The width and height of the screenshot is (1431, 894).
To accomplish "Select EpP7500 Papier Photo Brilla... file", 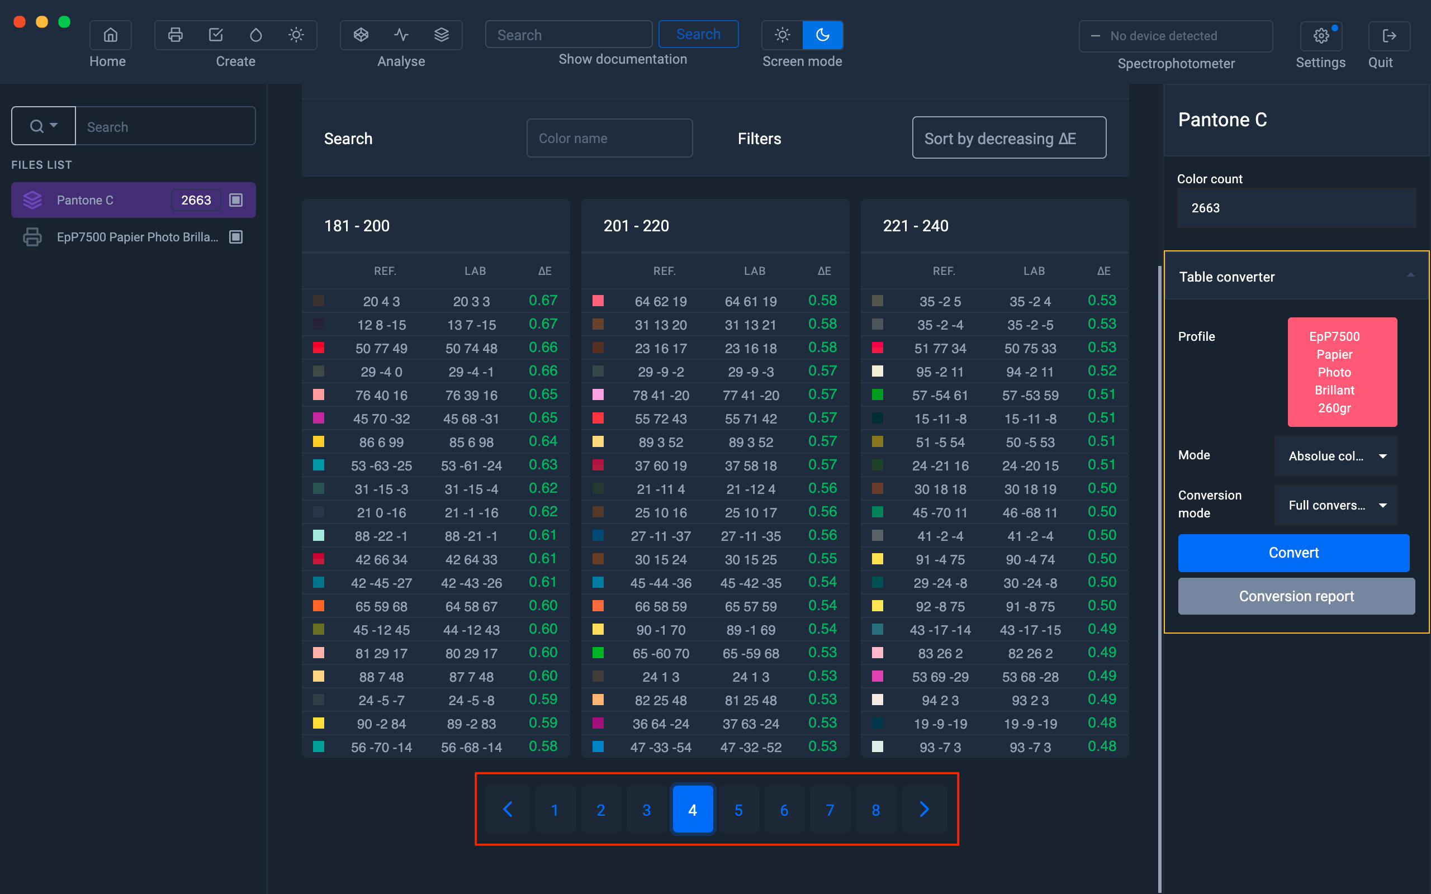I will tap(134, 237).
